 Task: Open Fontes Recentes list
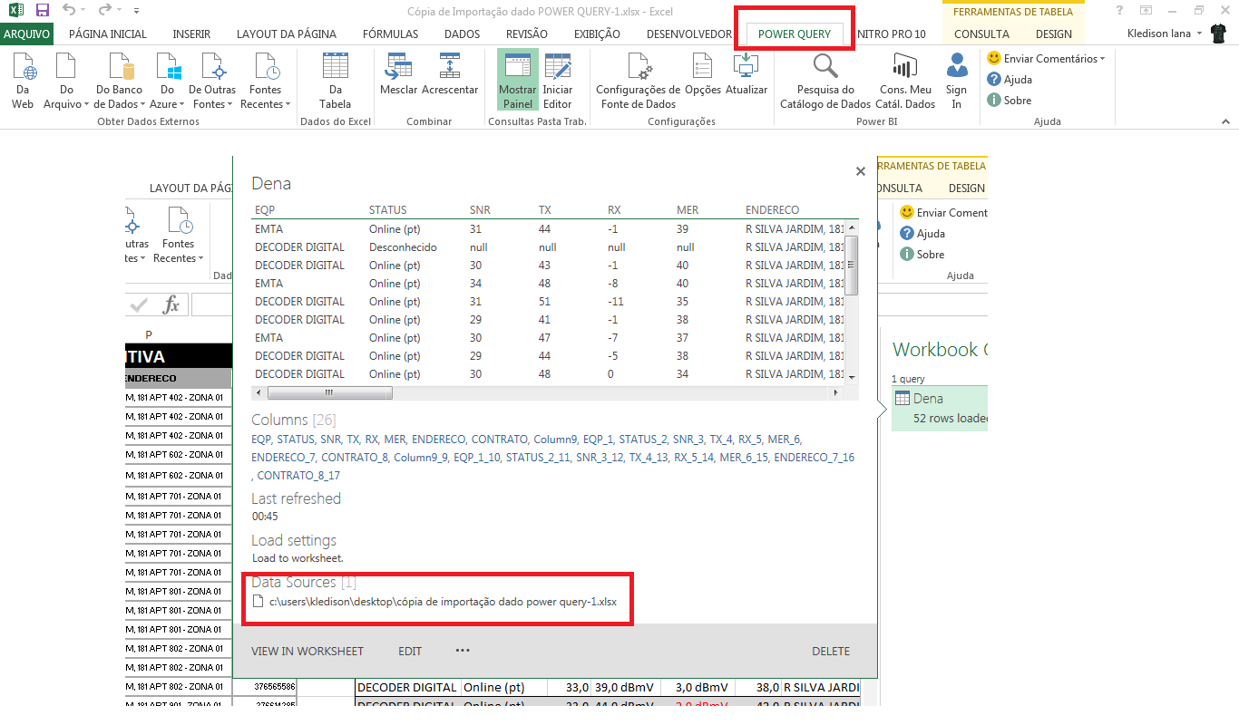point(266,82)
